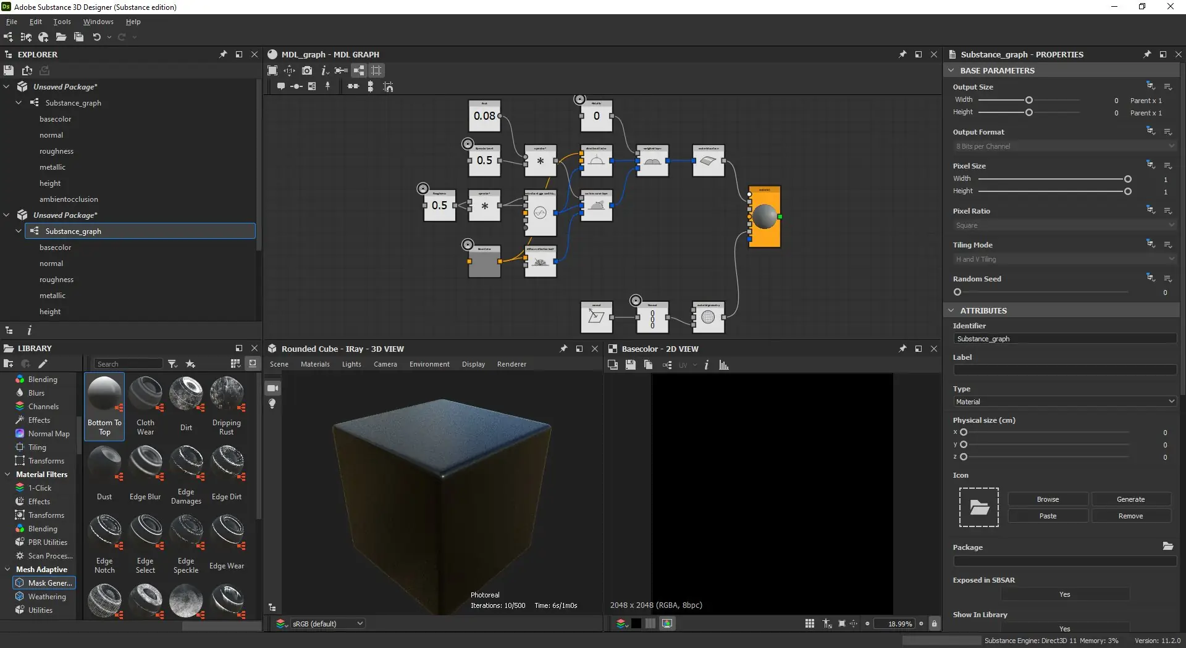This screenshot has width=1186, height=648.
Task: Click the Browse button for Icon
Action: [1048, 499]
